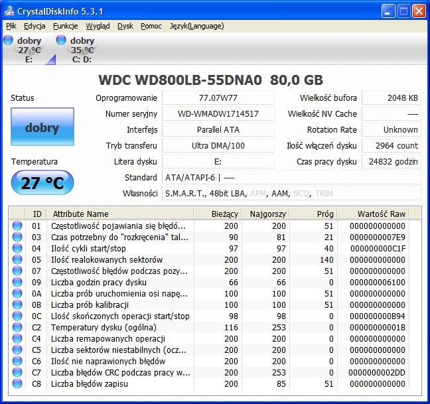
Task: Minimize the CrystalDiskInfo window
Action: tap(388, 11)
